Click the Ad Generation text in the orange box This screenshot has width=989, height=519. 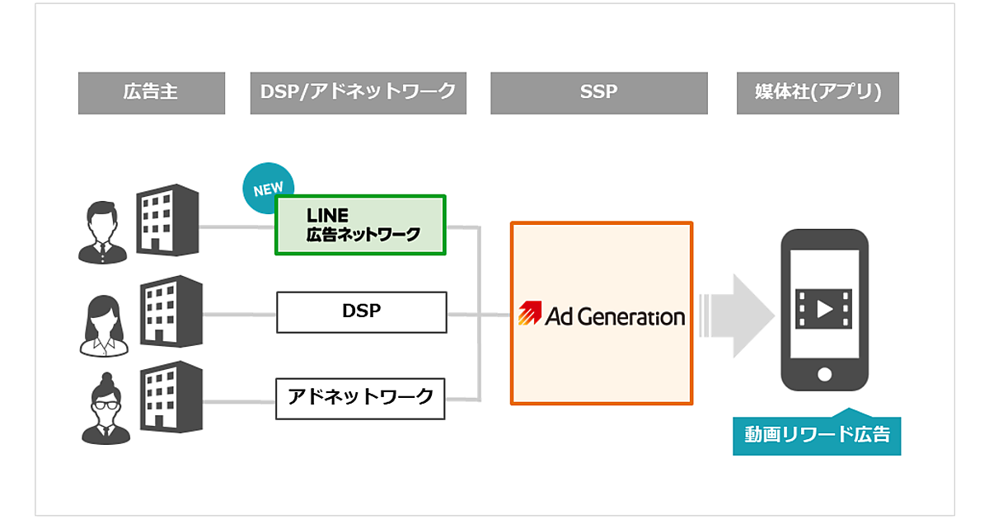(x=615, y=316)
